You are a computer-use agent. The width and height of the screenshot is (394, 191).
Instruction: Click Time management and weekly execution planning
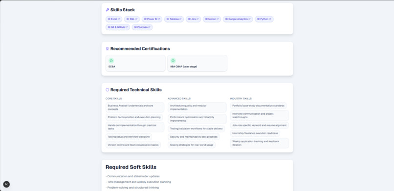pyautogui.click(x=138, y=182)
